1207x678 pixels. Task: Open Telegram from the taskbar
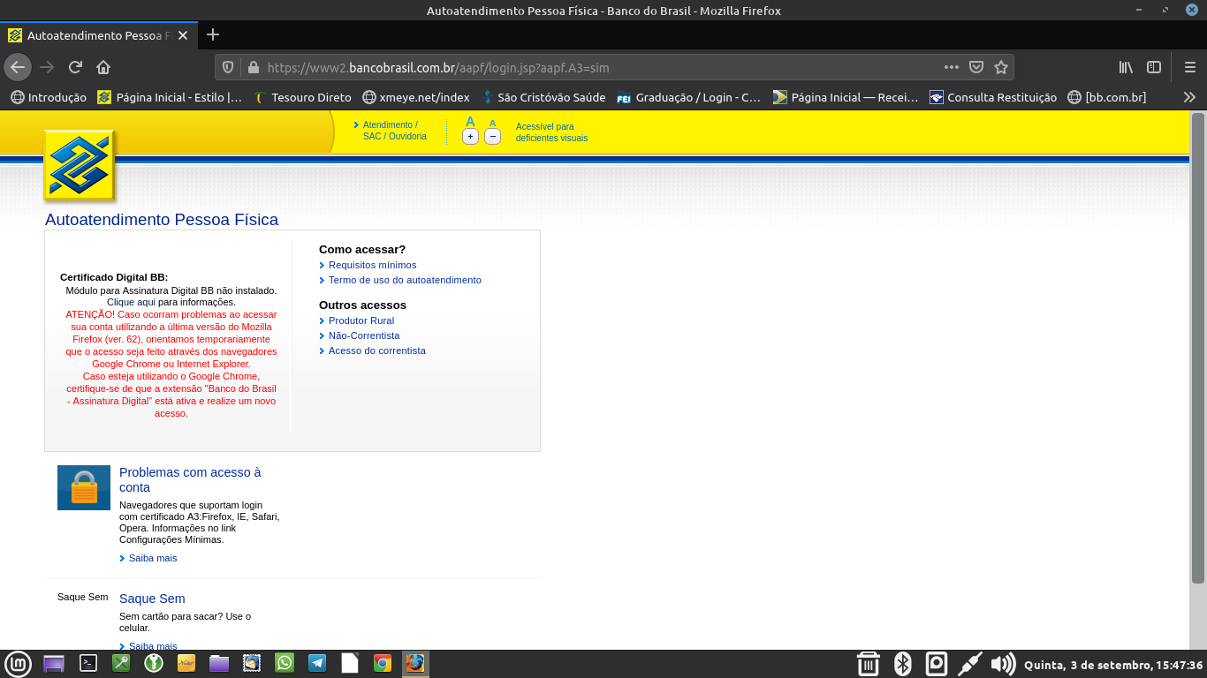tap(317, 663)
